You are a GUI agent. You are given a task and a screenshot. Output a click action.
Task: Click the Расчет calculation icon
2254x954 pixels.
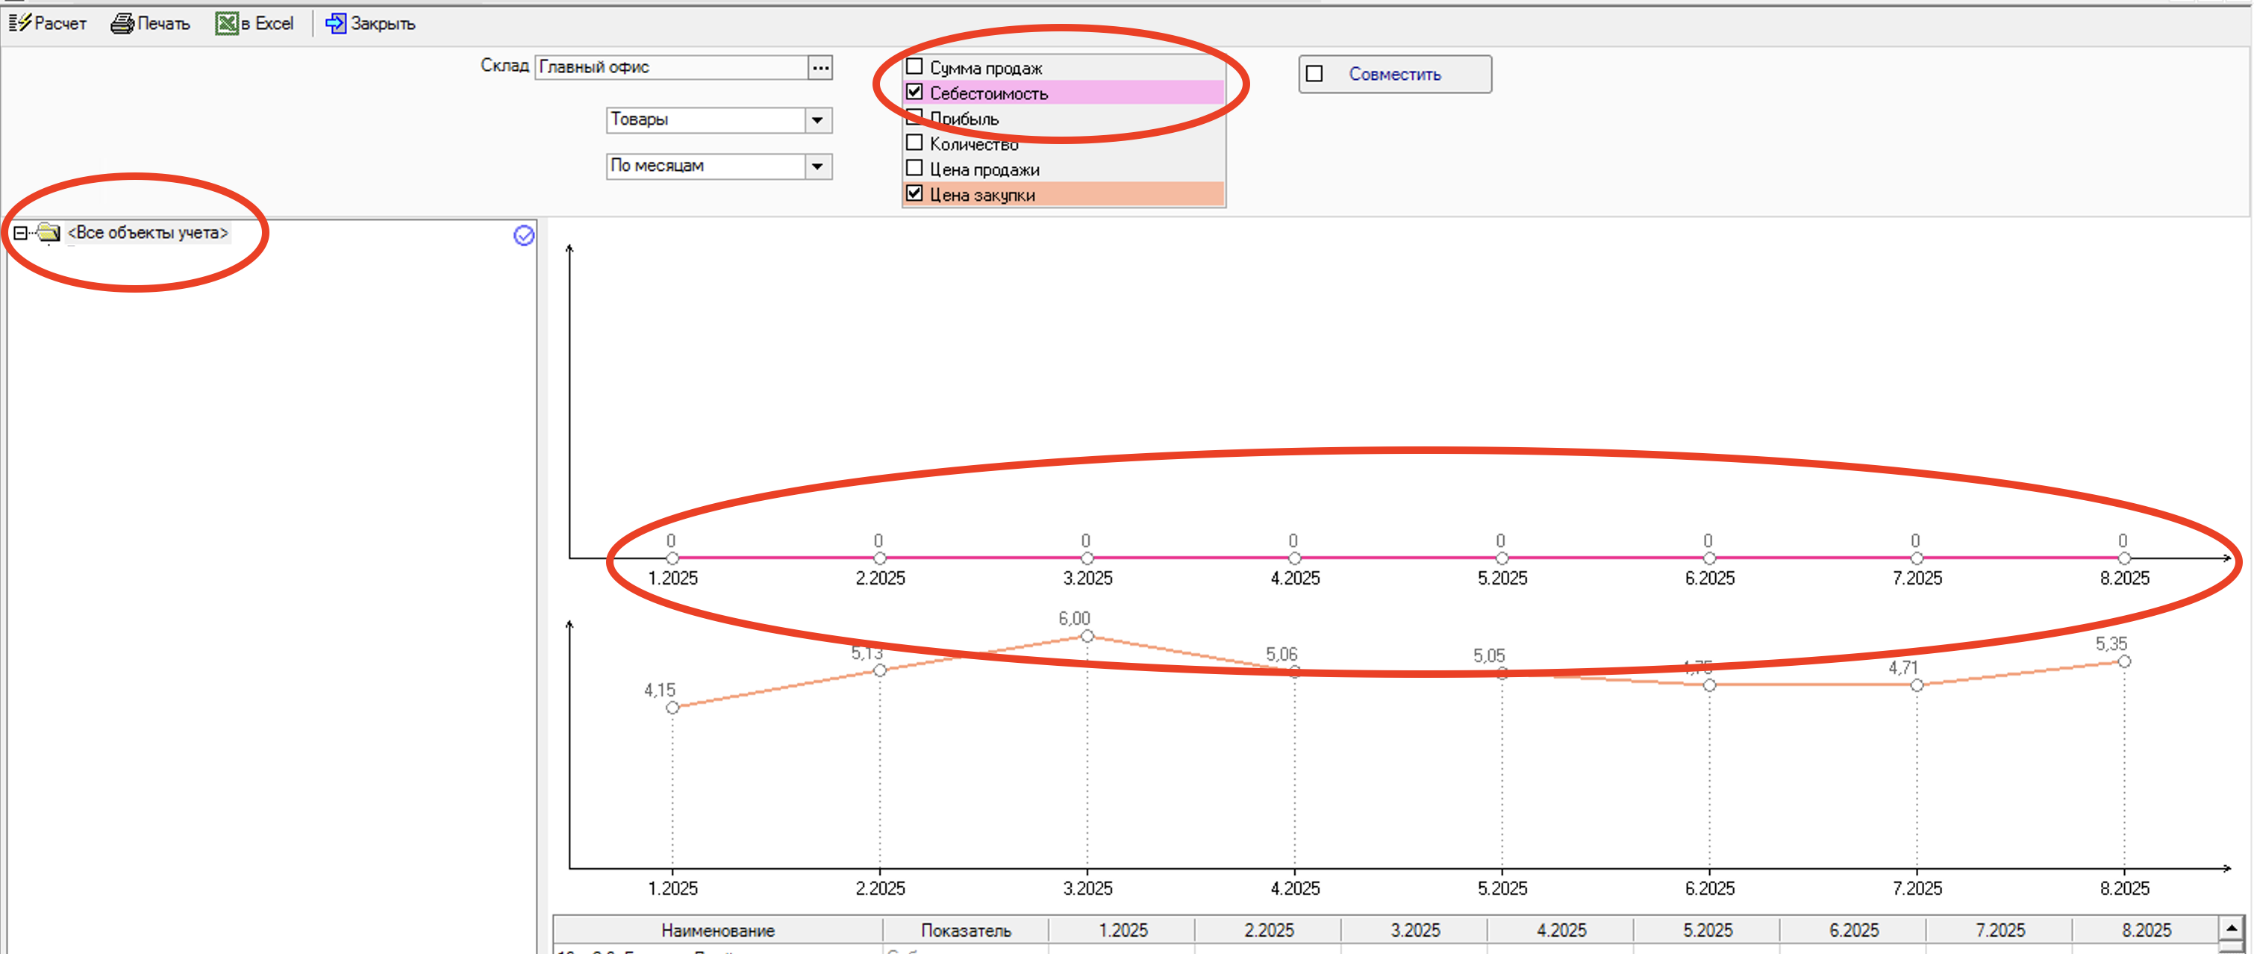point(19,22)
